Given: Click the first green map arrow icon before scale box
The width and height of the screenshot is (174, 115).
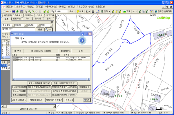Looking at the screenshot, I should click(44, 11).
